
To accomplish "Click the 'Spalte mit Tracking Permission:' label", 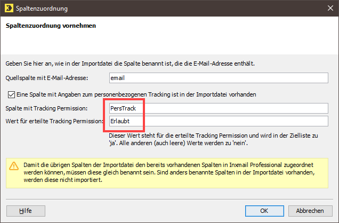I will pyautogui.click(x=46, y=108).
